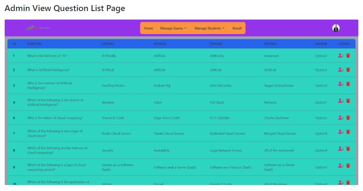Go to the Home menu item
The image size is (363, 191).
[148, 29]
